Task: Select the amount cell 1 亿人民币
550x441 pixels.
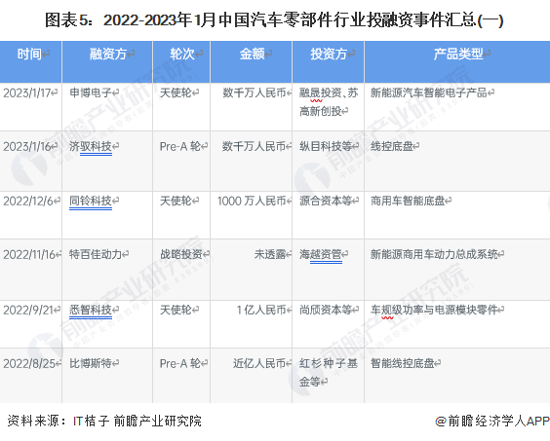Action: coord(252,324)
